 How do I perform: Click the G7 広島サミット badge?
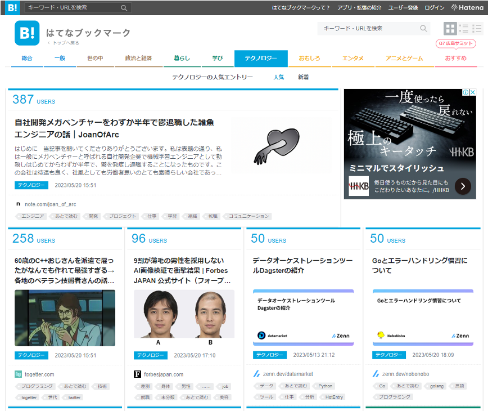455,43
